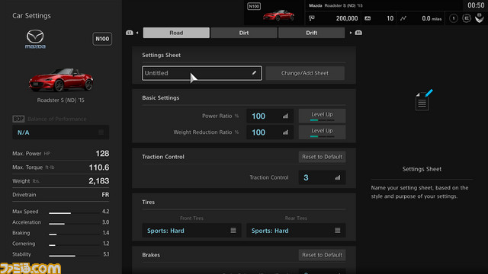Click the Mazda logo in Car Settings

[x=35, y=39]
